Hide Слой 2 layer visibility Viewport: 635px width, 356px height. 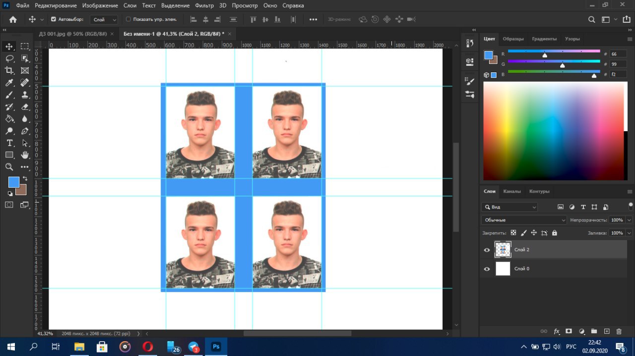[487, 250]
